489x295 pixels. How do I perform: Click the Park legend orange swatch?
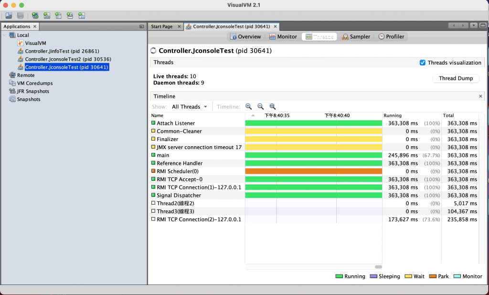(433, 276)
